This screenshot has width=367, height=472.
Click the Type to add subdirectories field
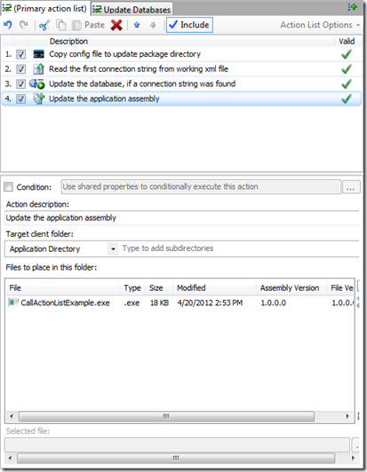coord(239,248)
